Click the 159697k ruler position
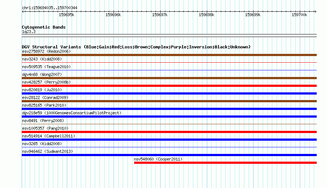327x188 pixels. click(x=160, y=15)
